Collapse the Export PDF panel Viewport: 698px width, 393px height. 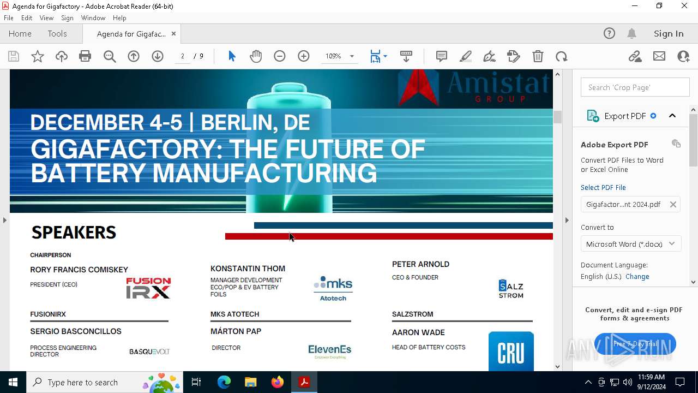click(x=672, y=116)
